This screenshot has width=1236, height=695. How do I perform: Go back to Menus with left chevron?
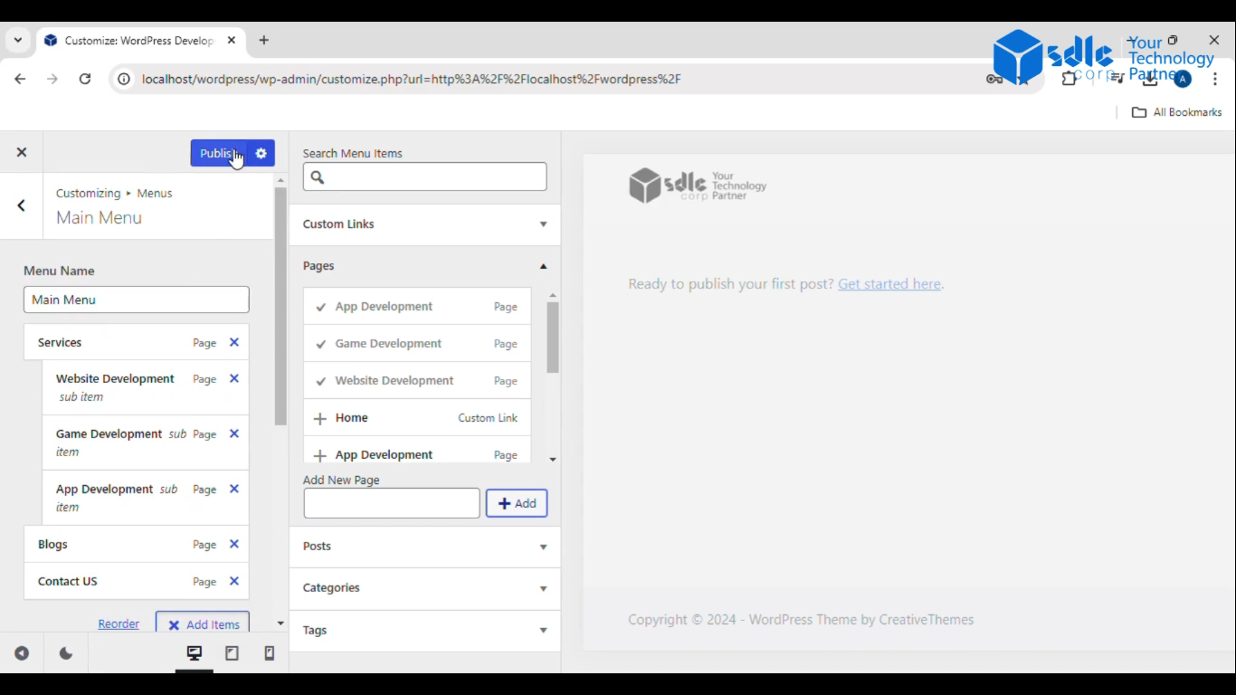(22, 205)
